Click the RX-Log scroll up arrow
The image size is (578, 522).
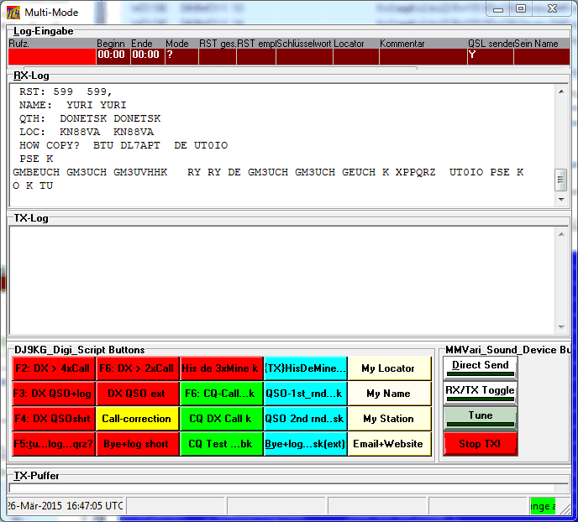pyautogui.click(x=561, y=91)
